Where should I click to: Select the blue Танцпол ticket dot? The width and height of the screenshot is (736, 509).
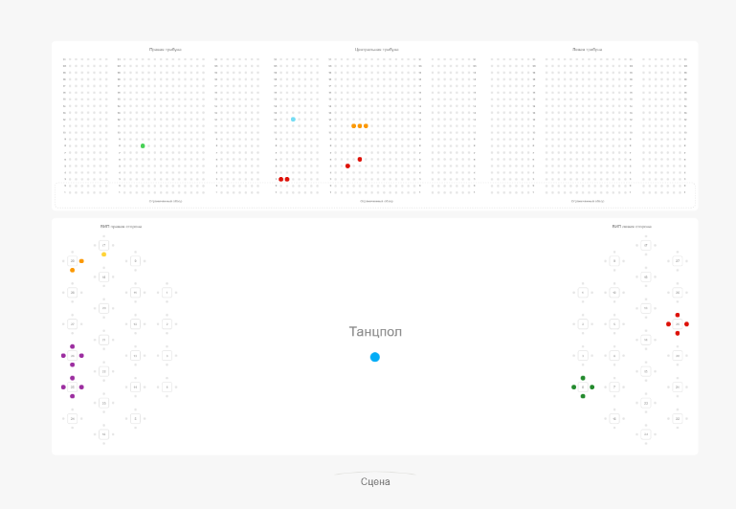click(375, 357)
